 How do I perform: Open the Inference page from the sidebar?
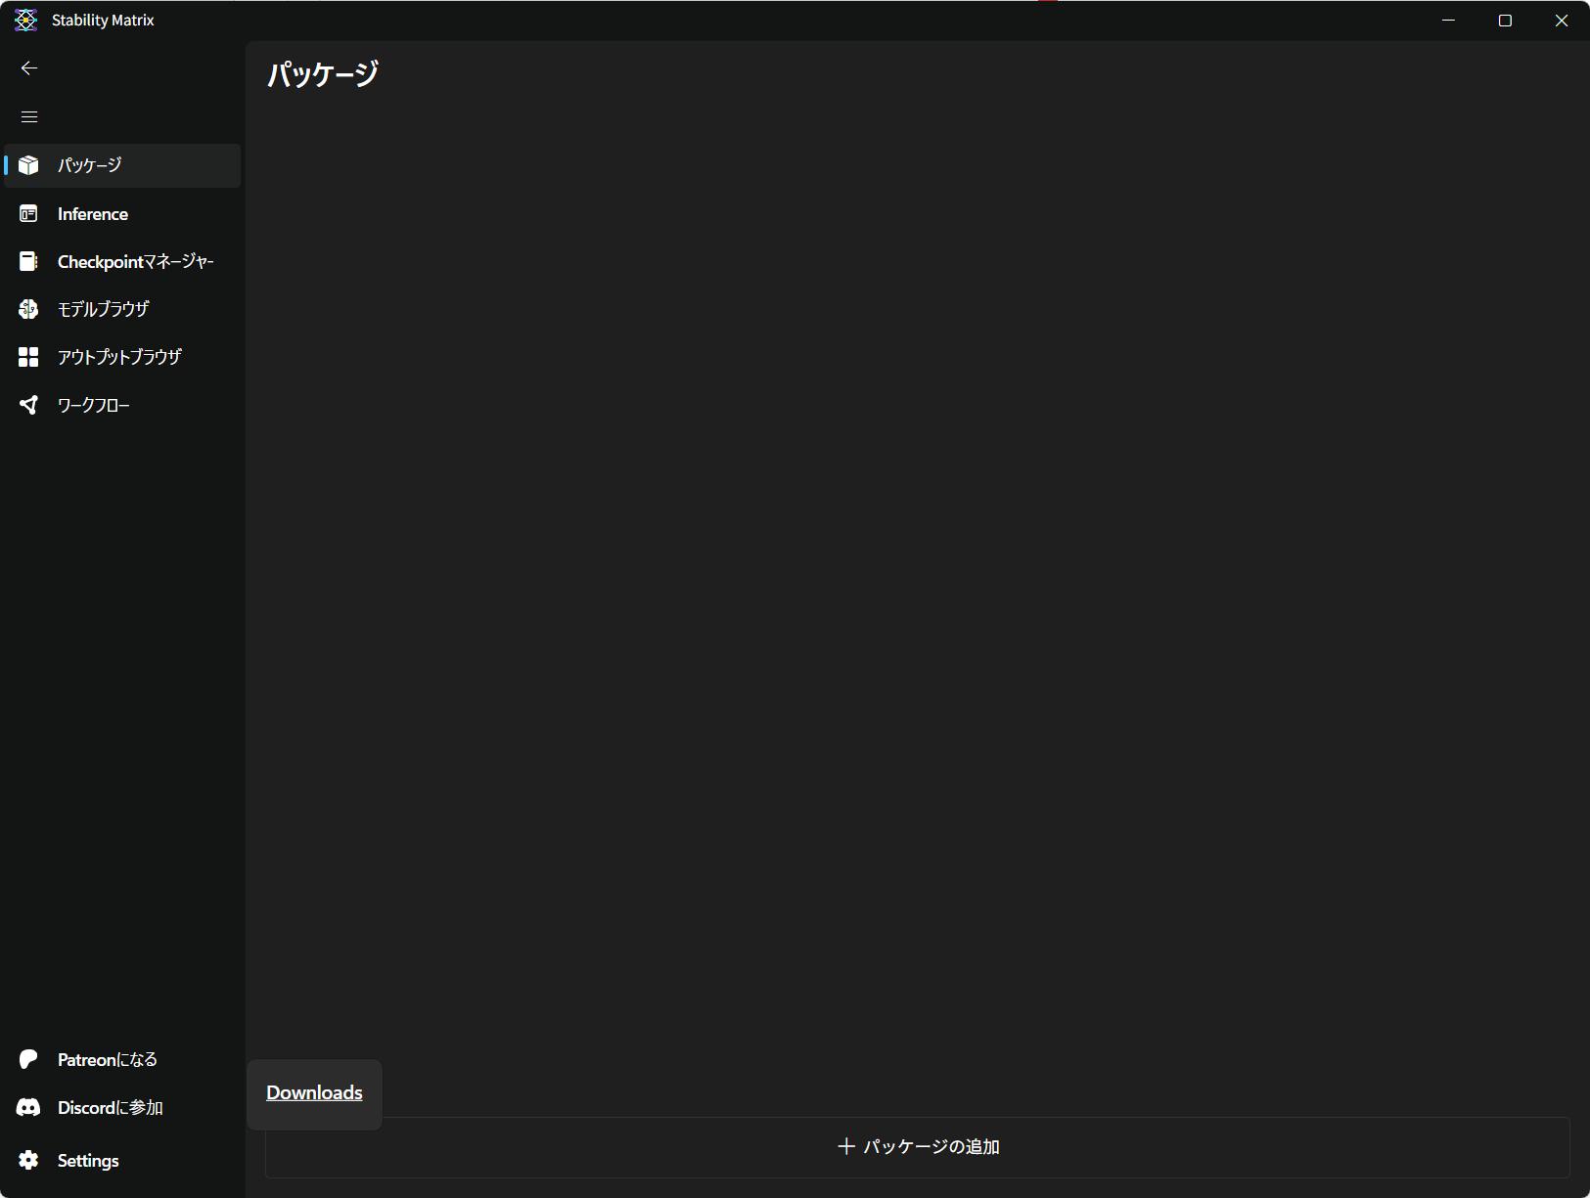click(92, 214)
